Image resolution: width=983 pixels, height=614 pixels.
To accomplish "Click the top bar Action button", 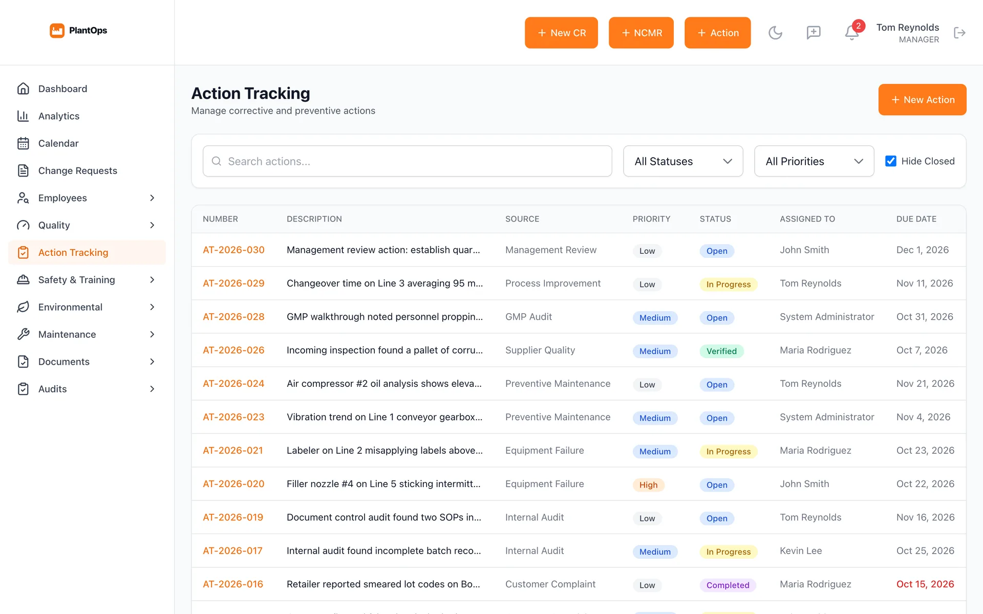I will click(717, 33).
